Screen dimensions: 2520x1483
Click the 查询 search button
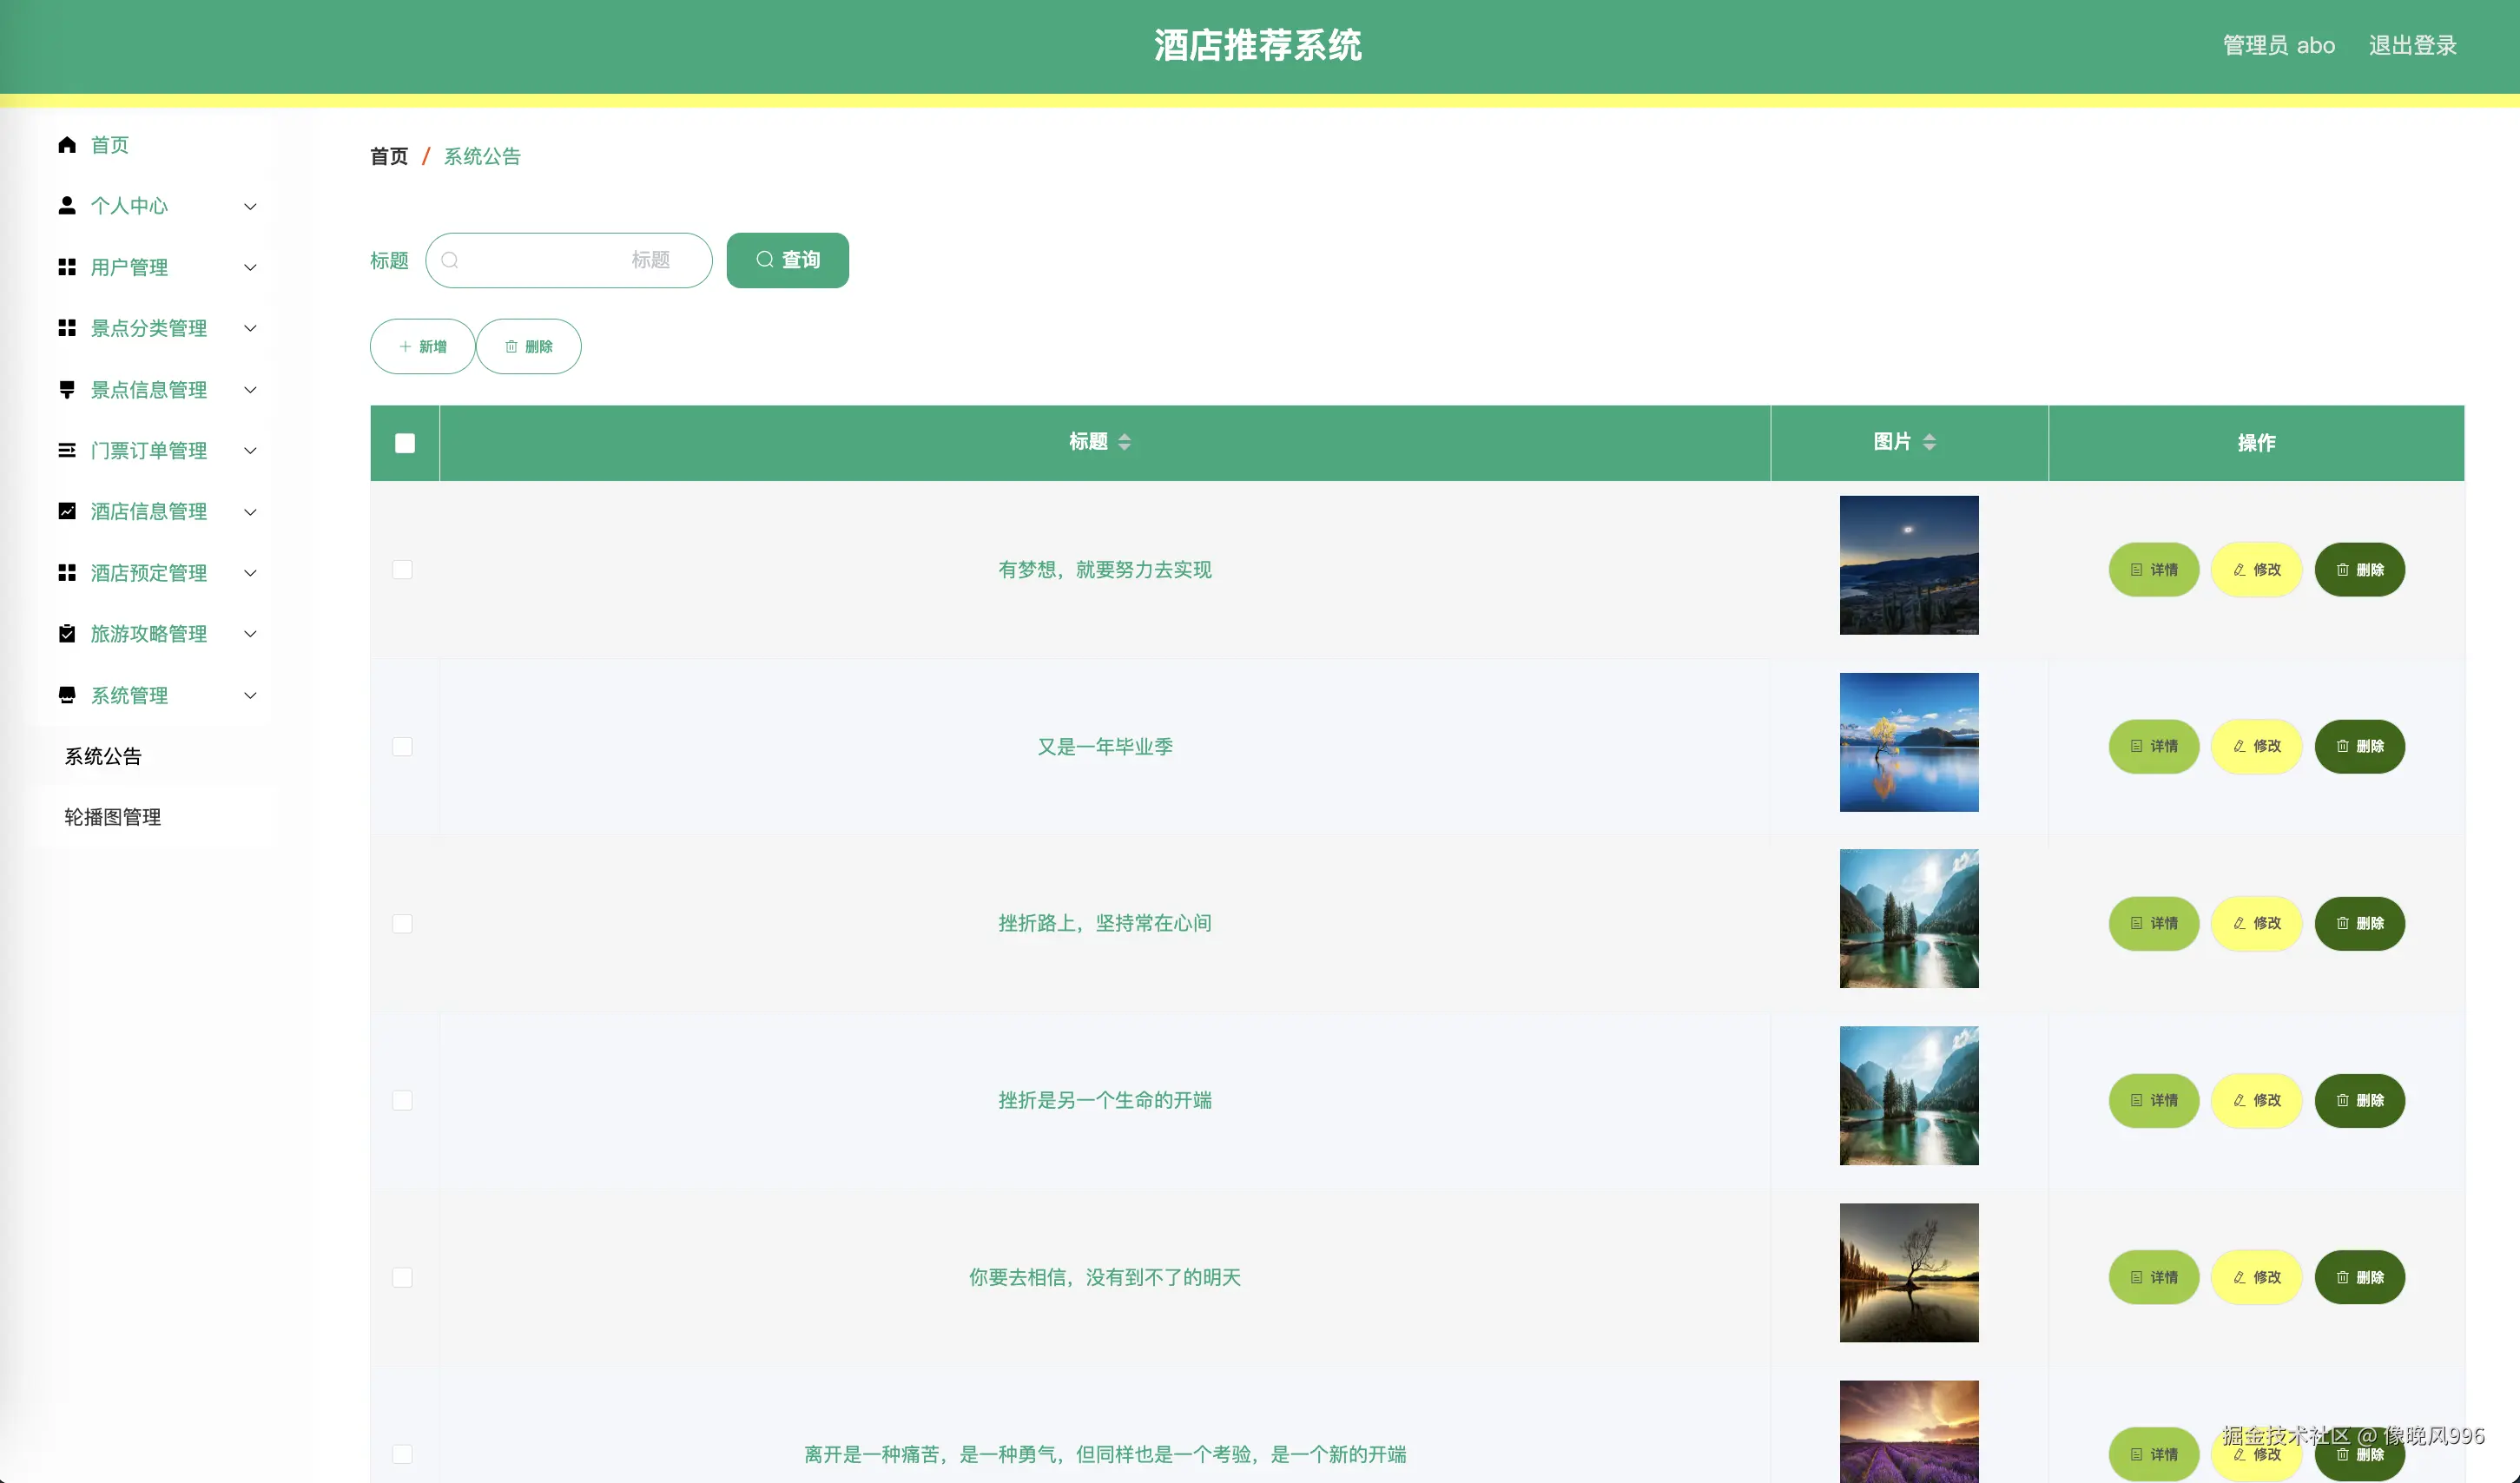tap(787, 260)
